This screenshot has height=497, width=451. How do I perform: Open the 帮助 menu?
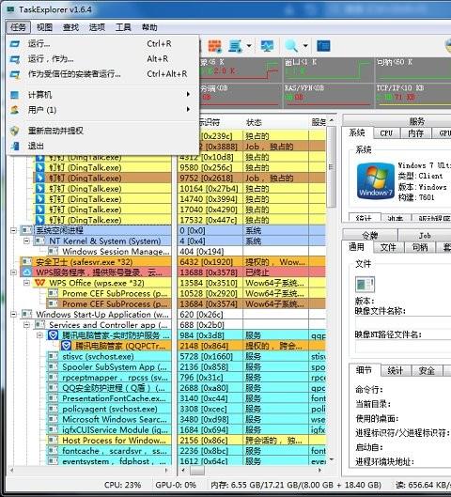pos(149,27)
